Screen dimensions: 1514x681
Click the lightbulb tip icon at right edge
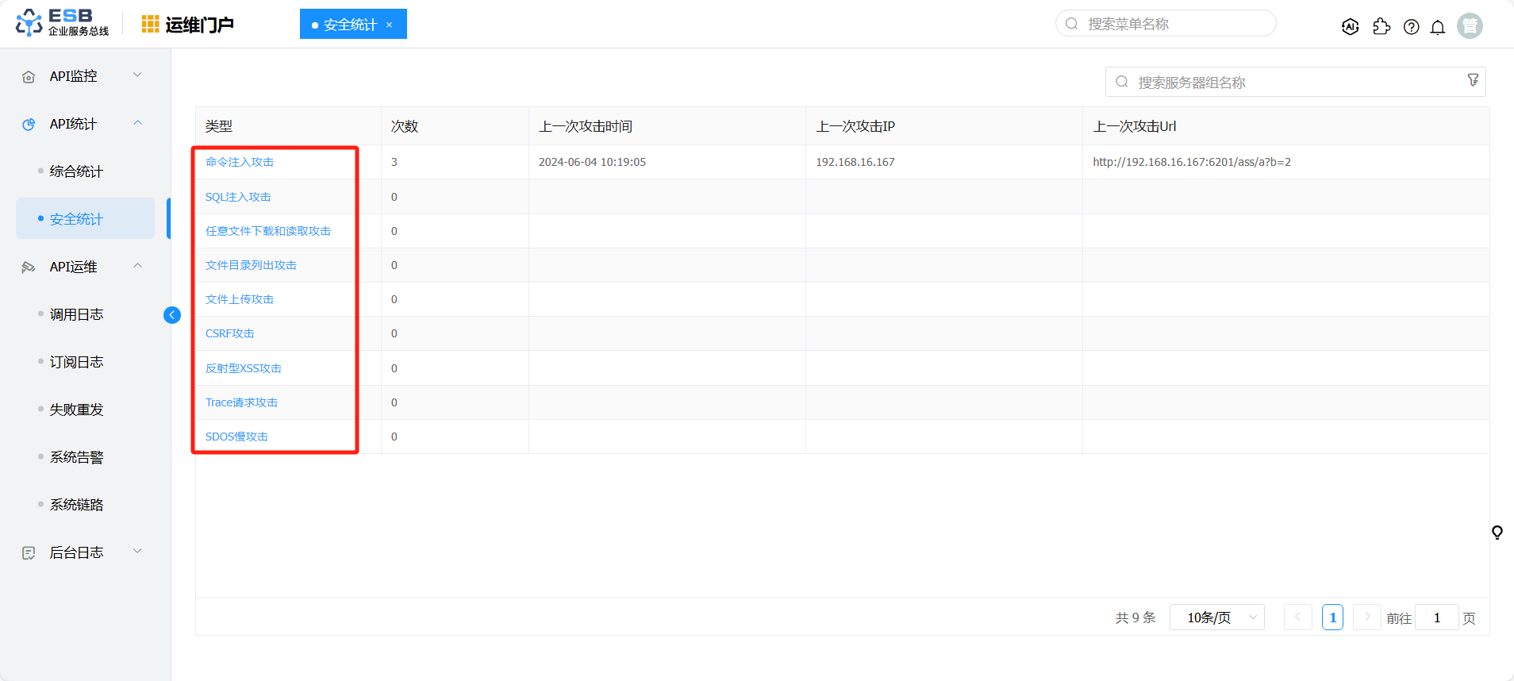1497,533
